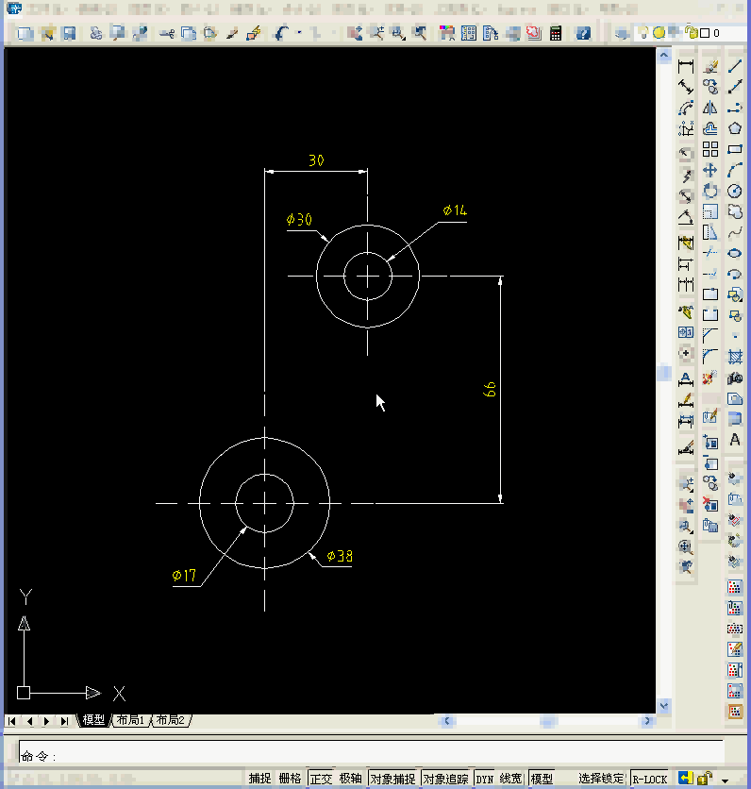Viewport: 751px width, 789px height.
Task: Select the Erase tool
Action: (710, 66)
